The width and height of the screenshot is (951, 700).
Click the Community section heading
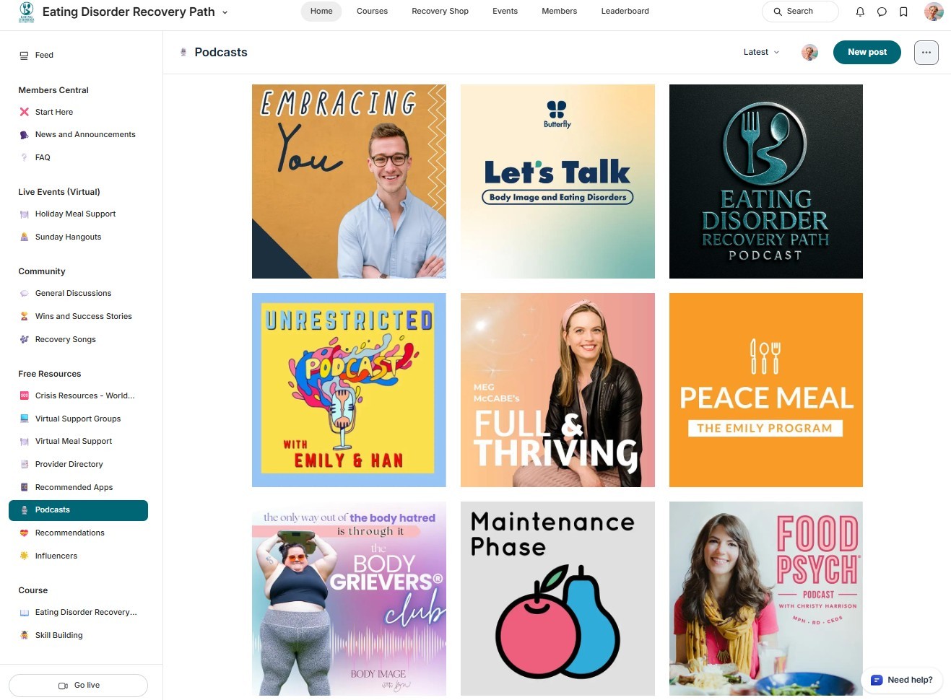(42, 271)
